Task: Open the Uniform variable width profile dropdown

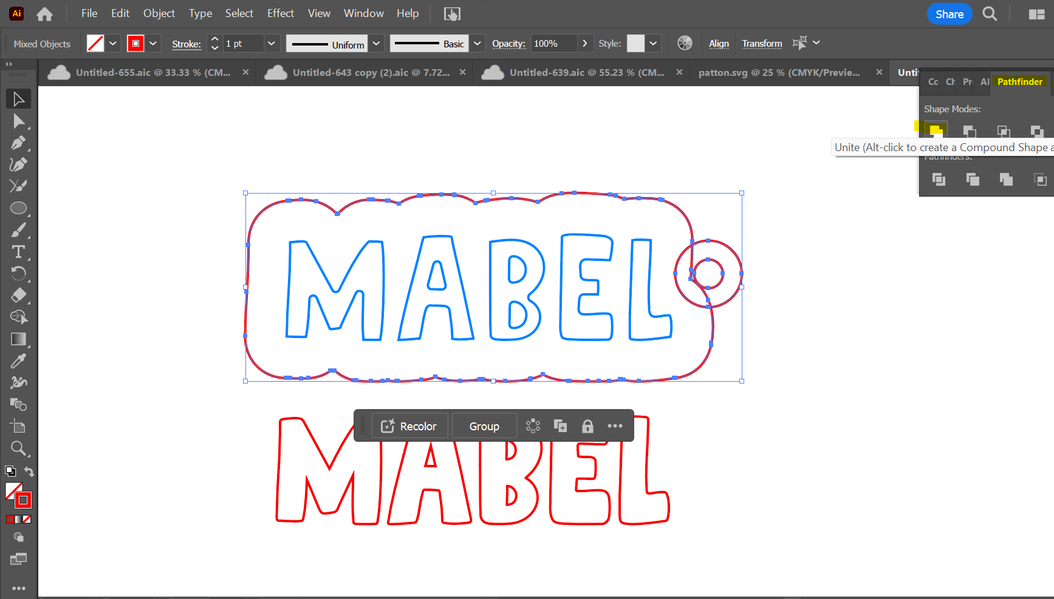Action: 377,44
